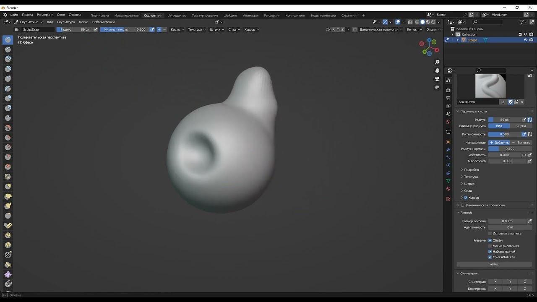Switch viewport to rendered shading
The height and width of the screenshot is (302, 537).
[x=433, y=22]
